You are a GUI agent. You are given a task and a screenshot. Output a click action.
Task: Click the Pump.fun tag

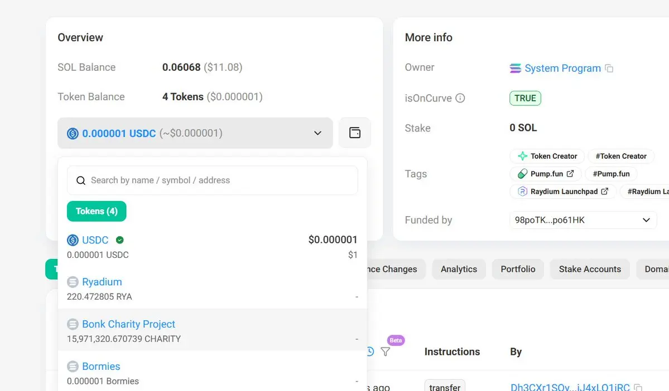[x=545, y=174]
